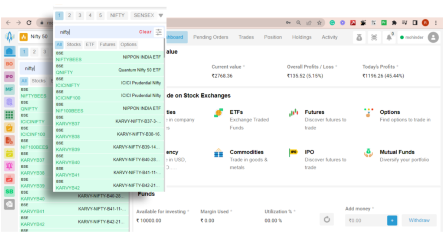Enable the Options filter chip
This screenshot has height=249, width=444.
tap(128, 44)
